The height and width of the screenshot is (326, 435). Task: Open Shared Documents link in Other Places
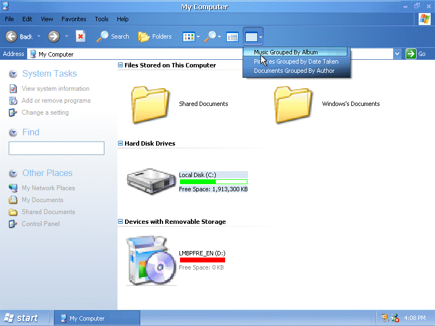pos(48,212)
